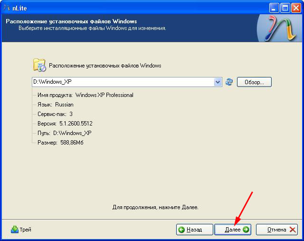The height and width of the screenshot is (241, 304).
Task: Select the 'Путь: D:\Windows_XP' row
Action: click(65, 133)
